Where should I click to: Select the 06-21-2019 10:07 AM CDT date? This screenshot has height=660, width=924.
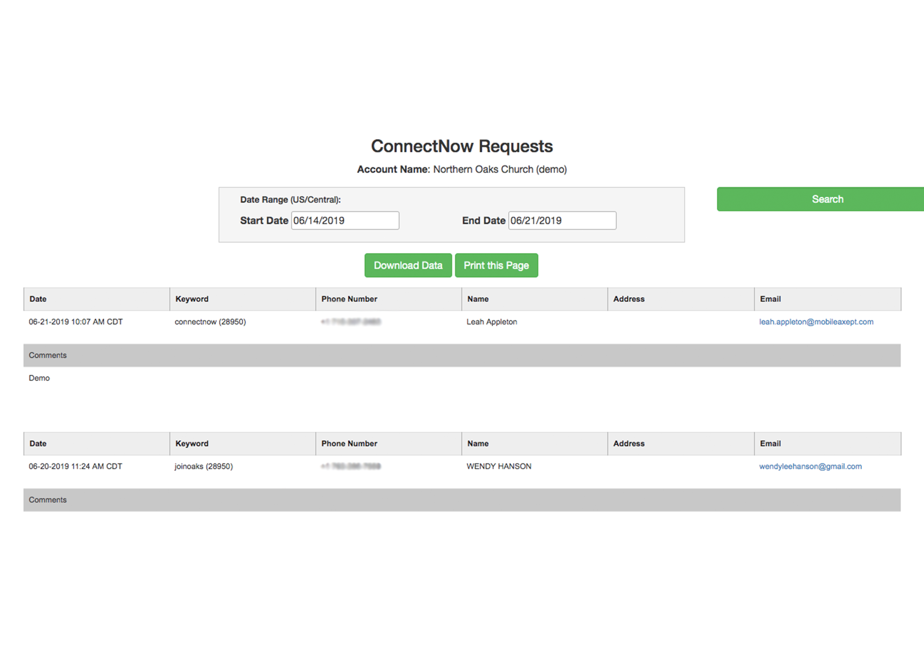coord(76,322)
